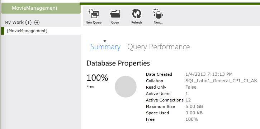Click the collation value SQL_Latin1_General_CP1_CI_AS

(221, 81)
